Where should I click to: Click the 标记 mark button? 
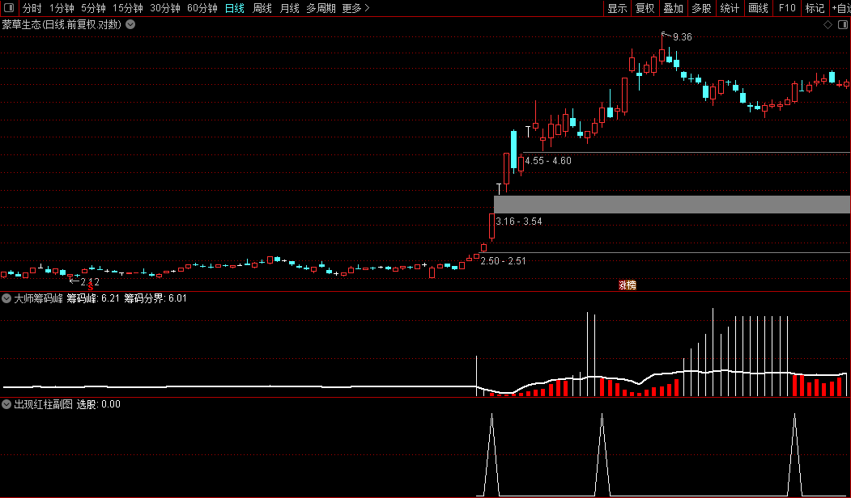(815, 8)
